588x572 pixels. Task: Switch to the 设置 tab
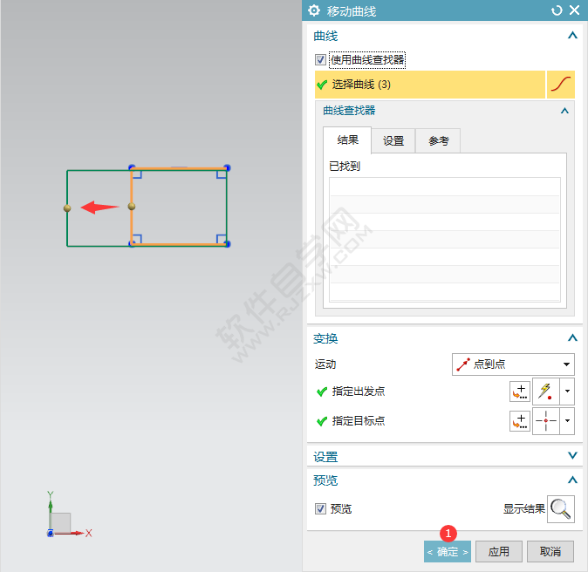393,141
